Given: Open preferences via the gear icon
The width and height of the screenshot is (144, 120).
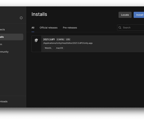Looking at the screenshot, I should pos(21,18).
